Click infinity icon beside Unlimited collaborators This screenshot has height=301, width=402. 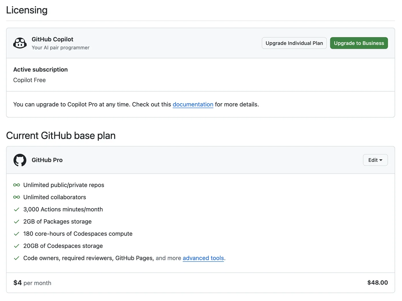17,197
